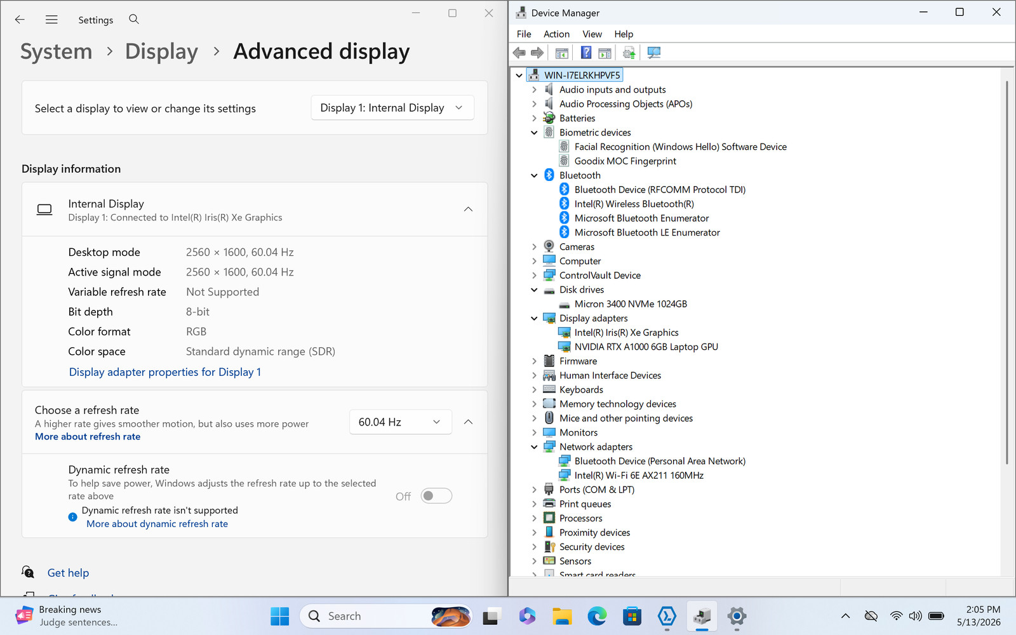Click the Update device driver toolbar icon
The height and width of the screenshot is (635, 1016).
[x=629, y=53]
